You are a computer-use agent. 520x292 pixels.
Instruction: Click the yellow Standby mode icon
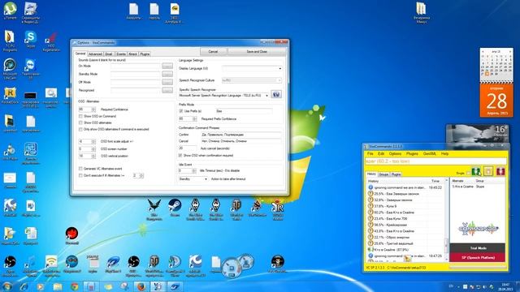[x=488, y=171]
